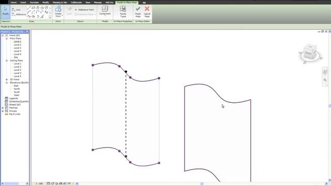Click the Component icon
Viewport: 331px width, 186px height.
pyautogui.click(x=105, y=9)
